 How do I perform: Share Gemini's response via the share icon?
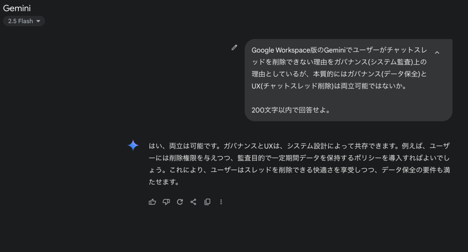(193, 202)
